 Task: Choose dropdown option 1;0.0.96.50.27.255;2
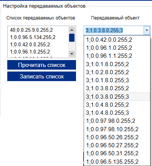(x=117, y=145)
